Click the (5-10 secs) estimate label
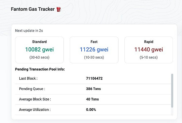 pos(149,57)
